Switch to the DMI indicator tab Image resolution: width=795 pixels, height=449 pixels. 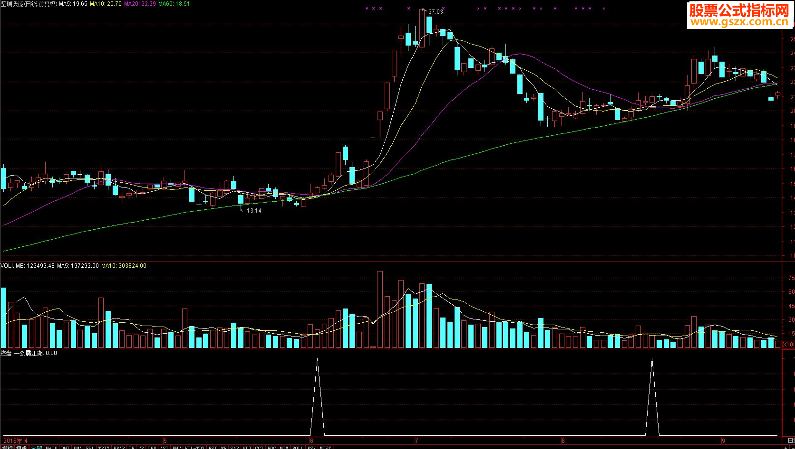pos(65,447)
